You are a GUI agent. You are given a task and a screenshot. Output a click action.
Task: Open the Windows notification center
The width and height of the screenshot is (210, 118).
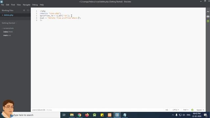[205, 115]
